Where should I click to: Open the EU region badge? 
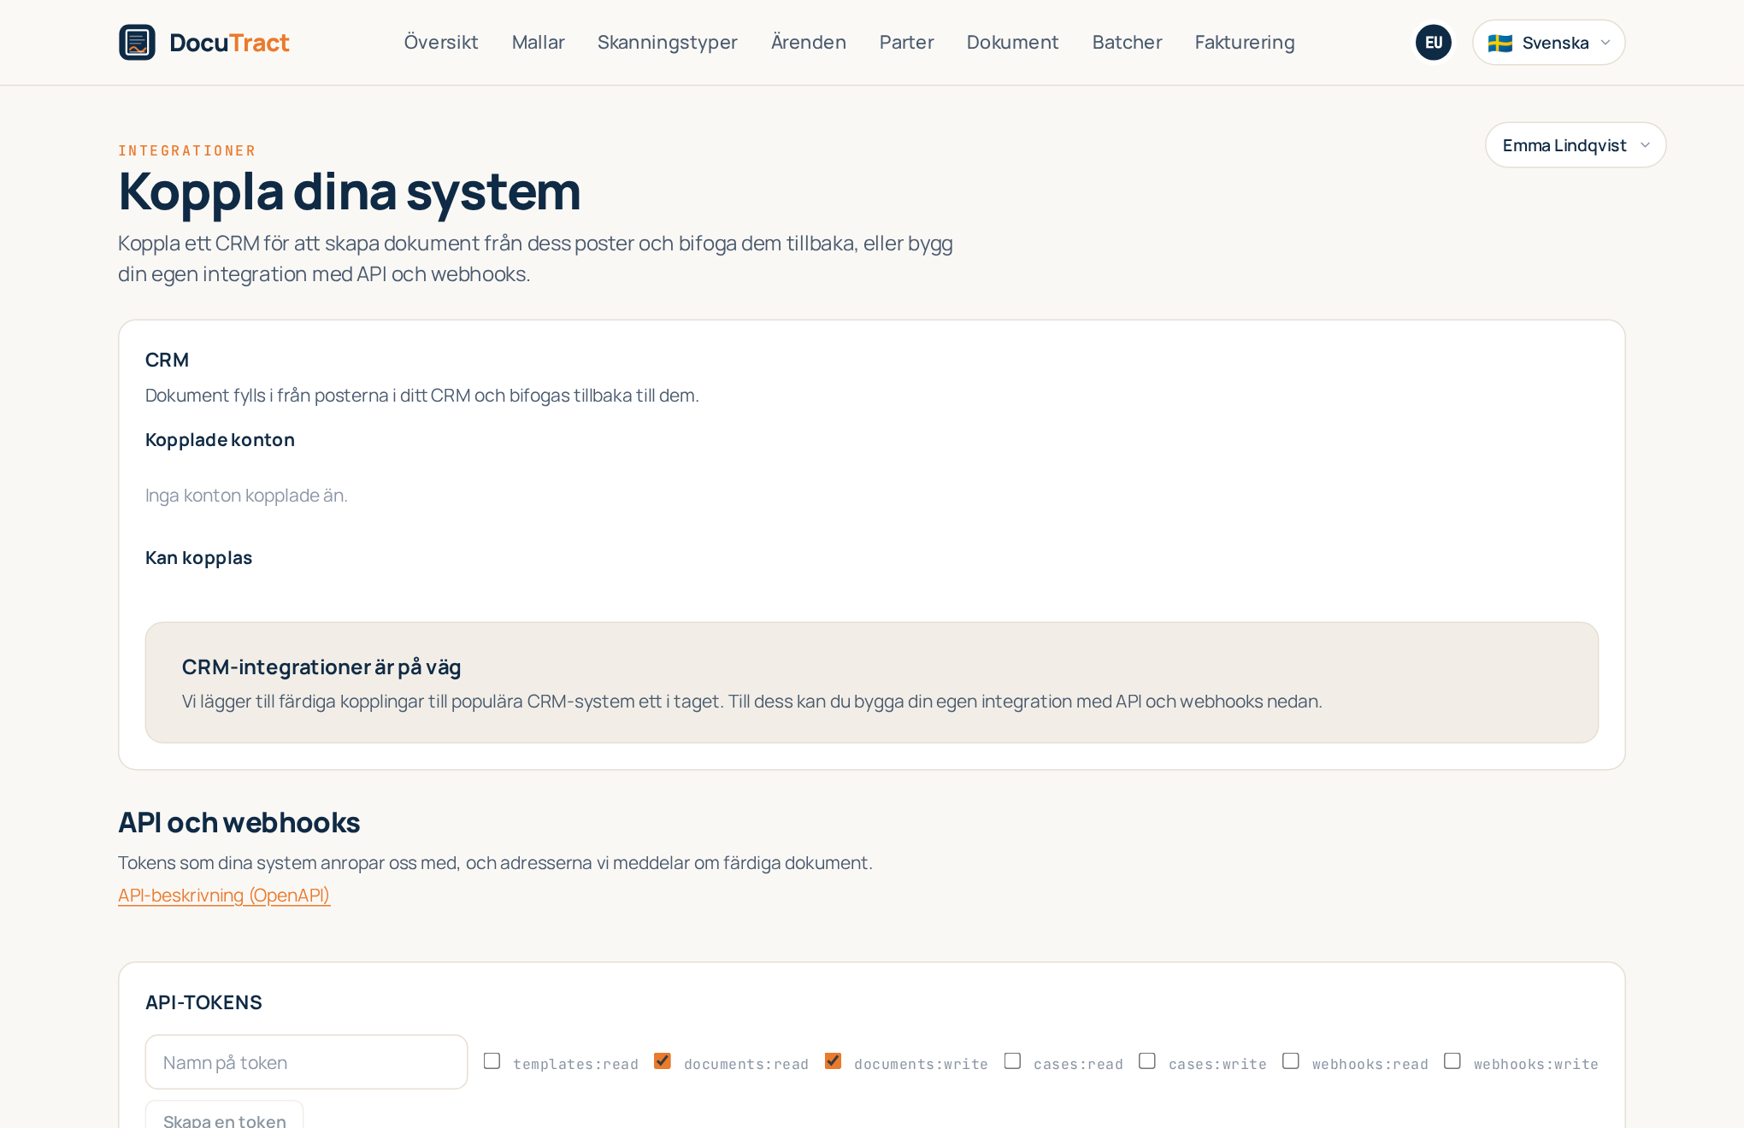(x=1434, y=42)
